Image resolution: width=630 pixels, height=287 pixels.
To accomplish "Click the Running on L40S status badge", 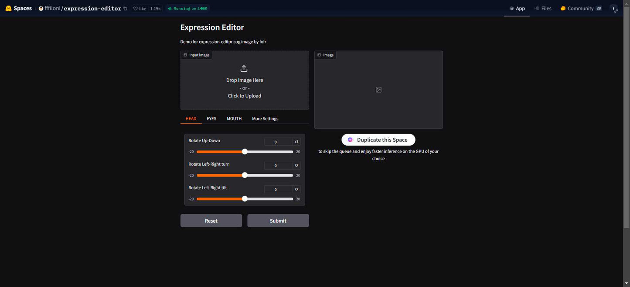I will tap(187, 8).
